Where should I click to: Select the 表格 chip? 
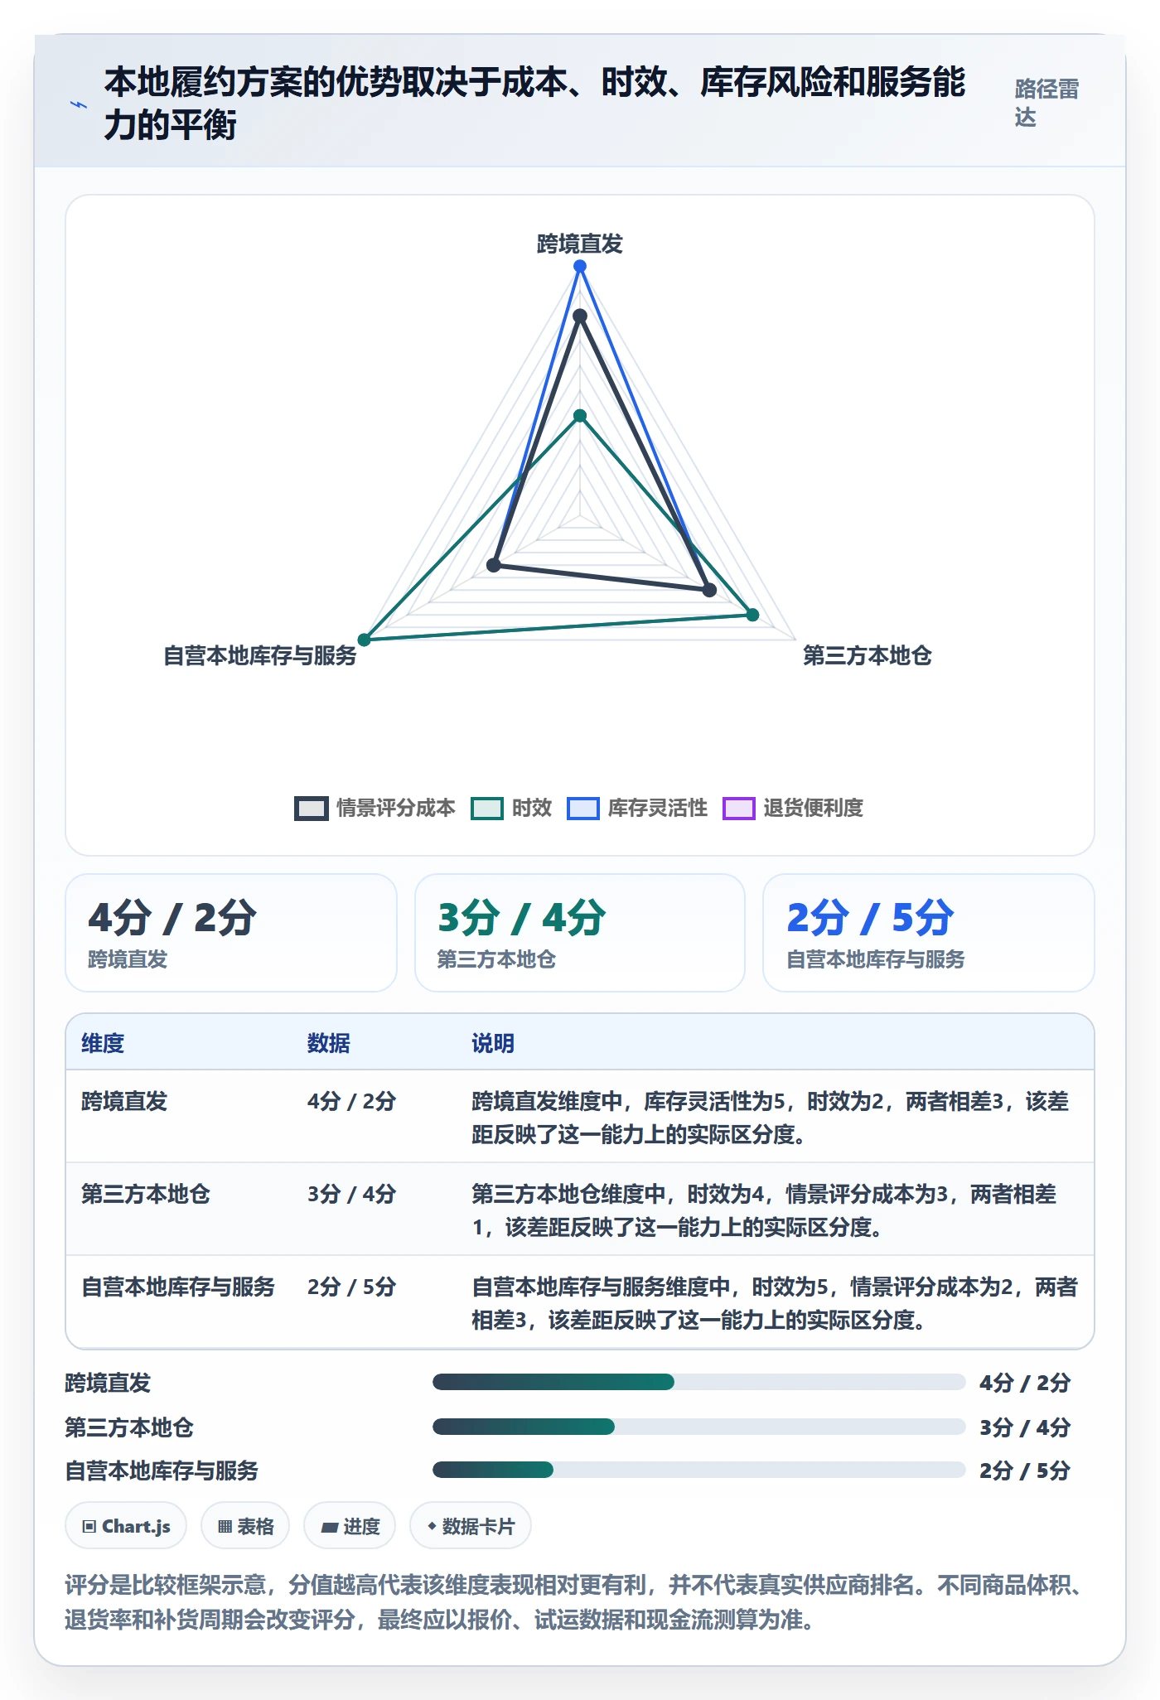[245, 1526]
